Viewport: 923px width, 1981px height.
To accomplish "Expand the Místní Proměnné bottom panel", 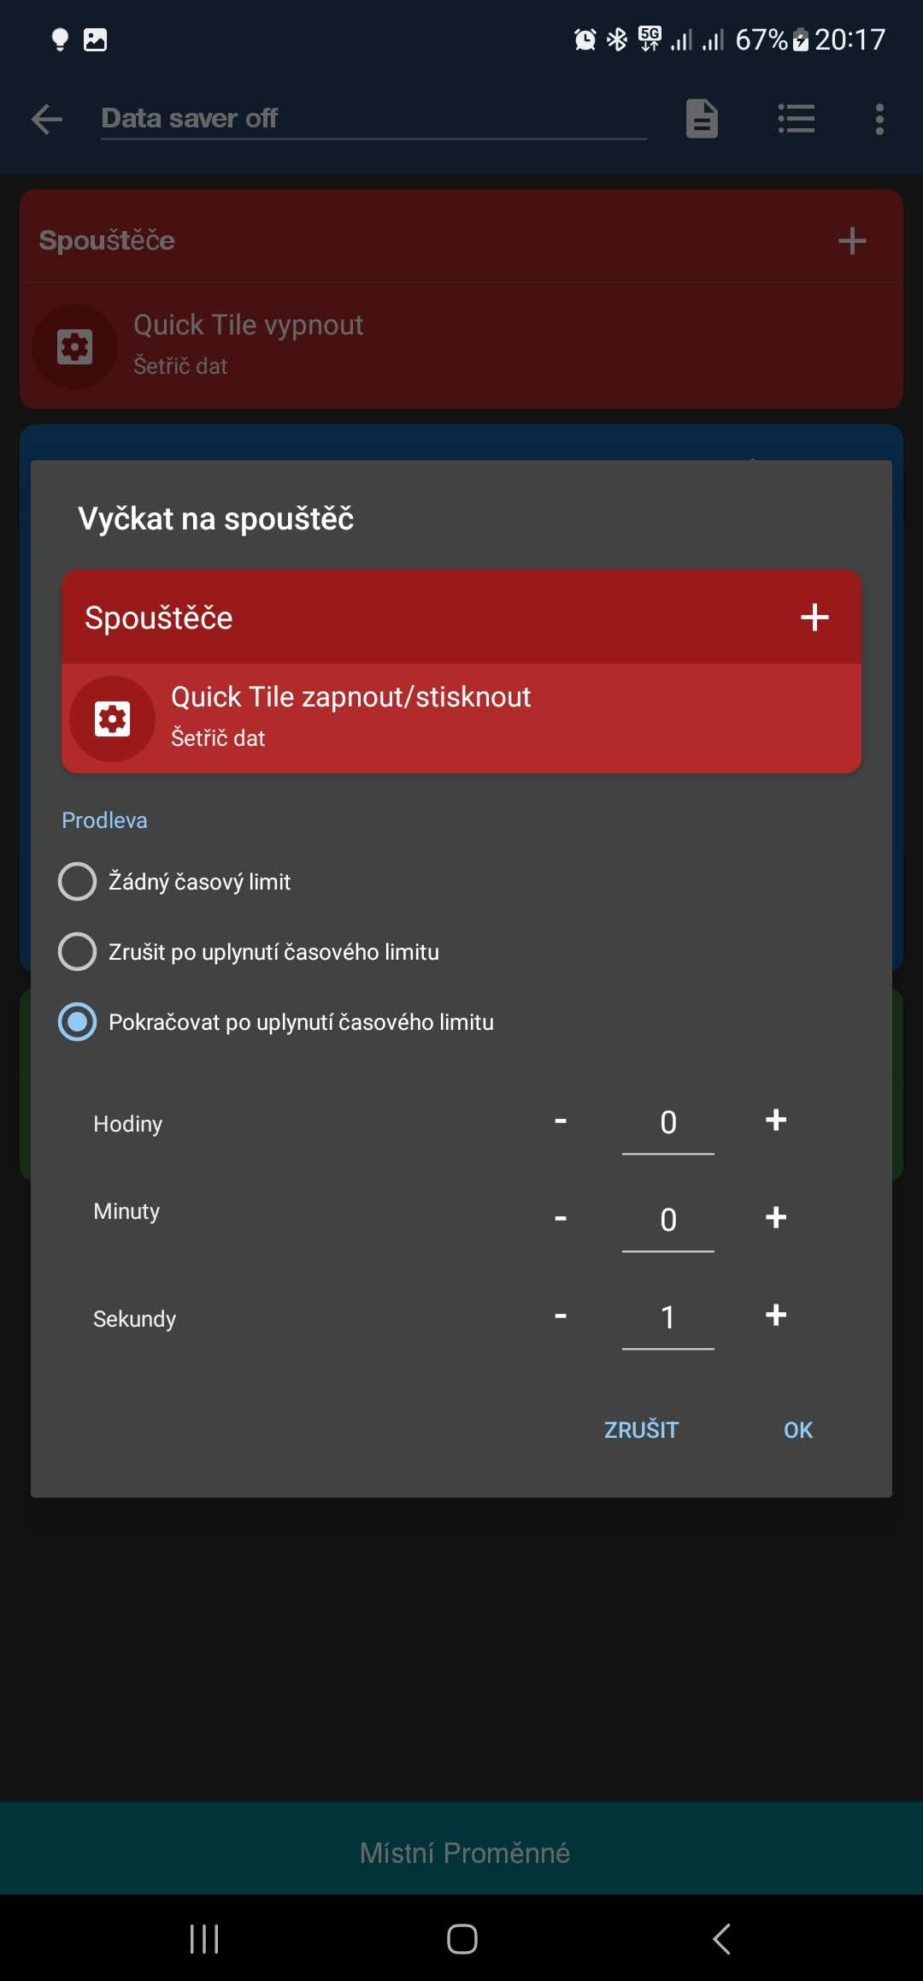I will [x=461, y=1852].
